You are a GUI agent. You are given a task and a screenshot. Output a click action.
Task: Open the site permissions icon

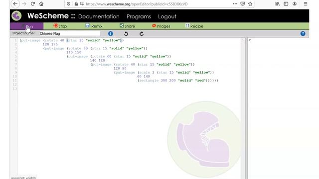82,4
